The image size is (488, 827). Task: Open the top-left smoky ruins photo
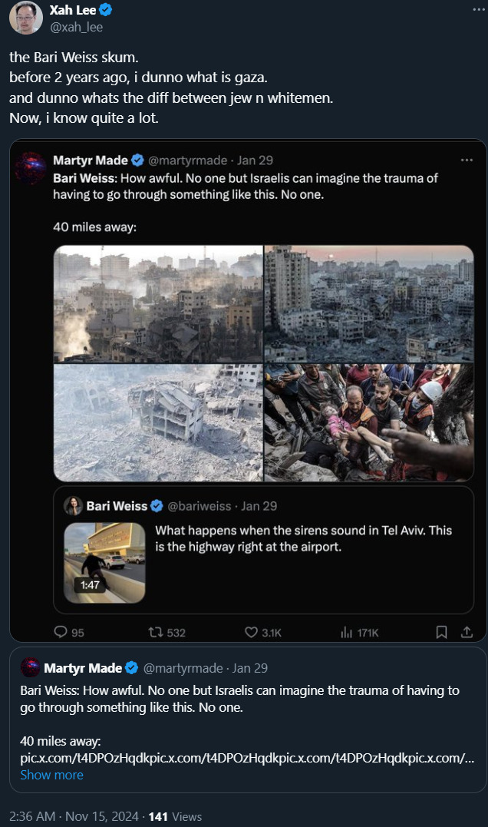[158, 303]
